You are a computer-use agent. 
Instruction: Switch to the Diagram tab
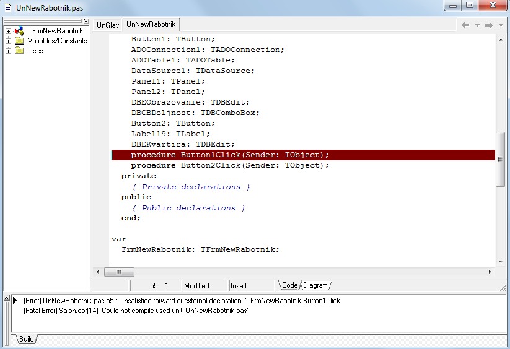click(x=315, y=285)
